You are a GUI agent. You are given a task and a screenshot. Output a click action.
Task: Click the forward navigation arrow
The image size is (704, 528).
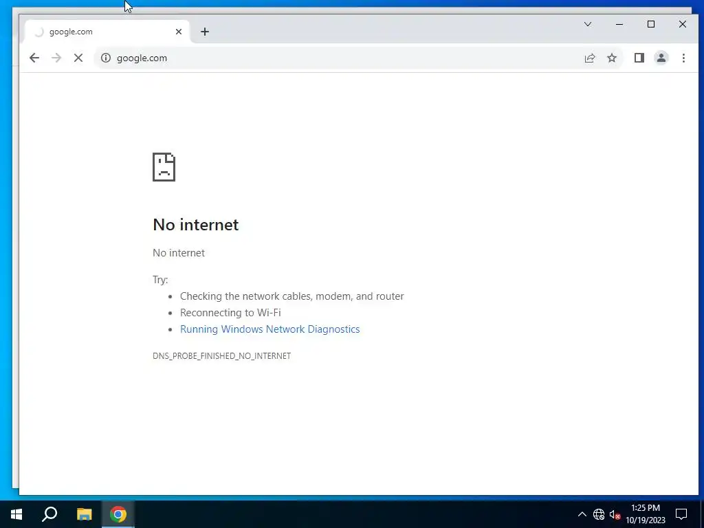click(x=56, y=58)
